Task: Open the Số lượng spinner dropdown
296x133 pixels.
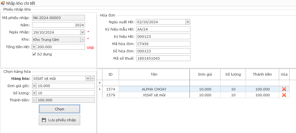Action: click(x=34, y=93)
